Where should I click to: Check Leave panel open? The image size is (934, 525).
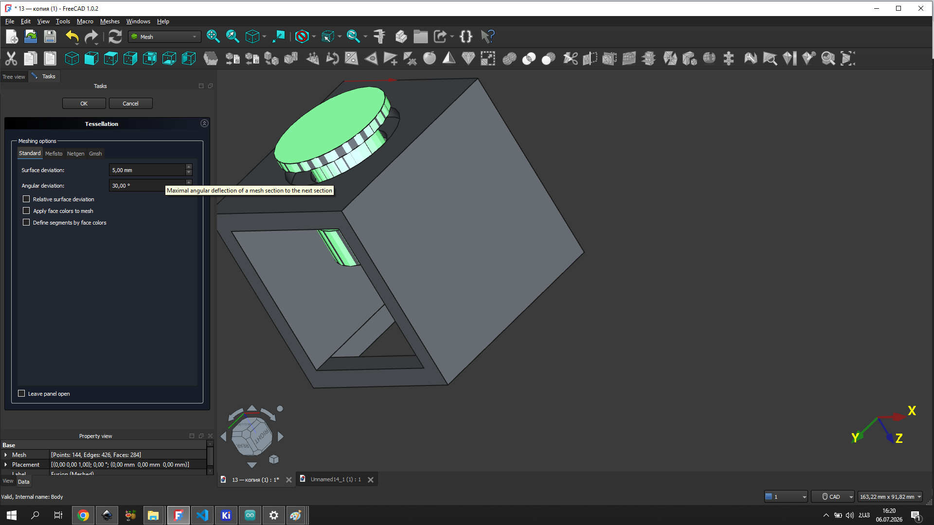21,394
